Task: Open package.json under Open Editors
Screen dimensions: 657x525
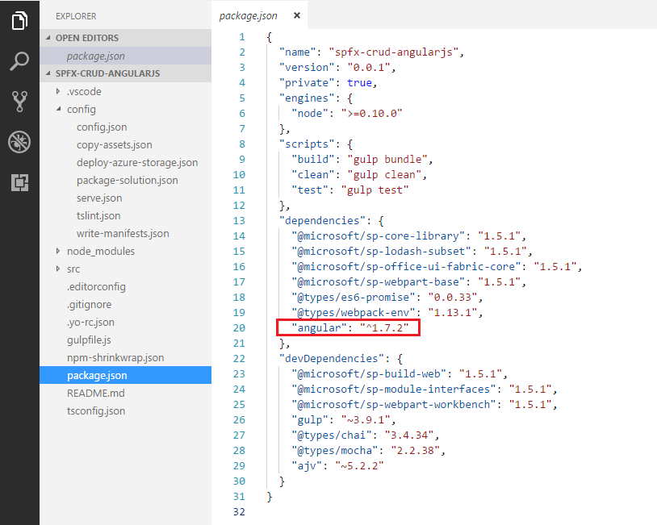Action: (96, 56)
